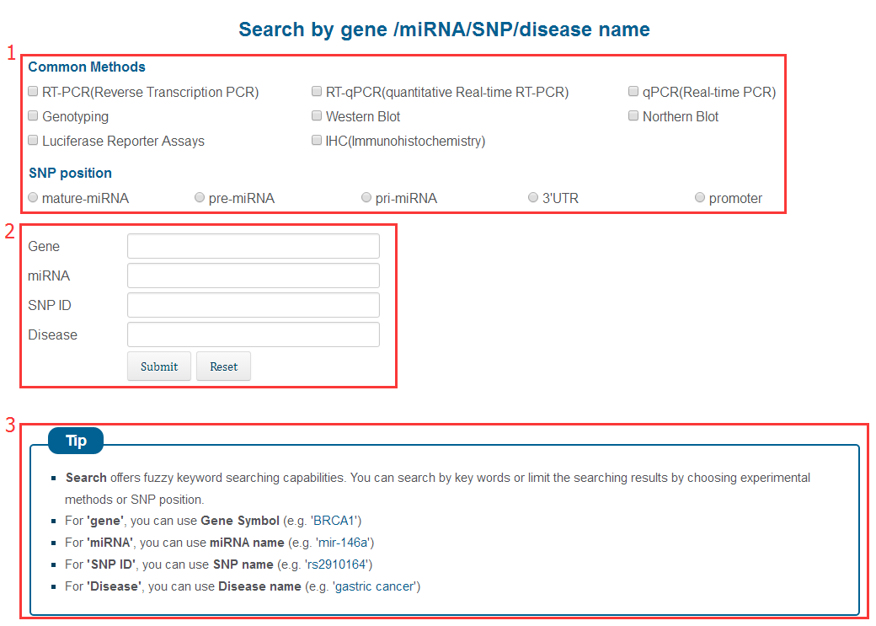The height and width of the screenshot is (626, 876).
Task: Select the Genotyping method checkbox
Action: [x=34, y=116]
